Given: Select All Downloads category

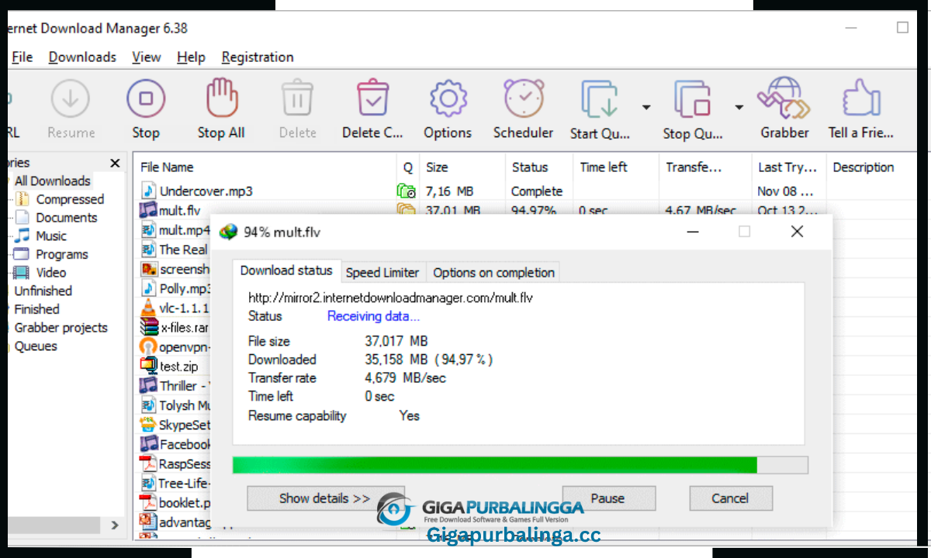Looking at the screenshot, I should click(52, 181).
